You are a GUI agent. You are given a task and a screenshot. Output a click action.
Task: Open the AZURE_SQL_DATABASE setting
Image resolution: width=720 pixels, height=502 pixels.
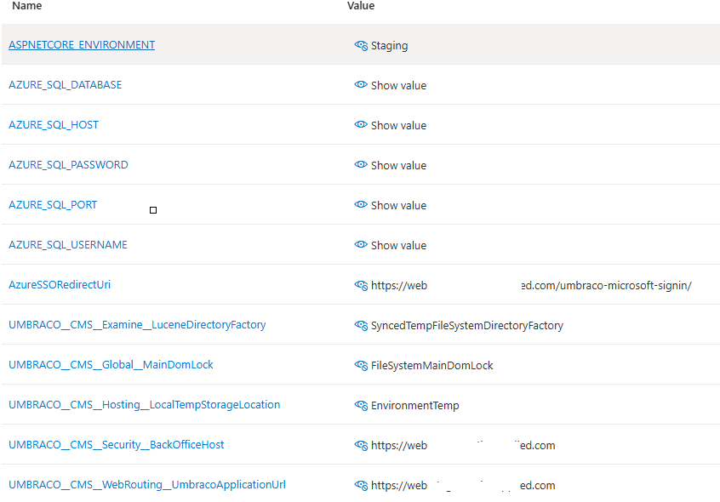point(65,85)
